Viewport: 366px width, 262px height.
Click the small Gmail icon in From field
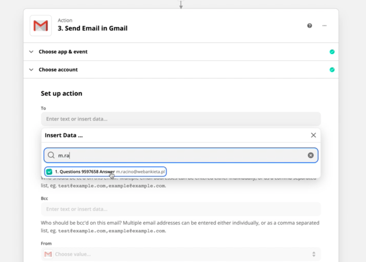click(x=48, y=254)
